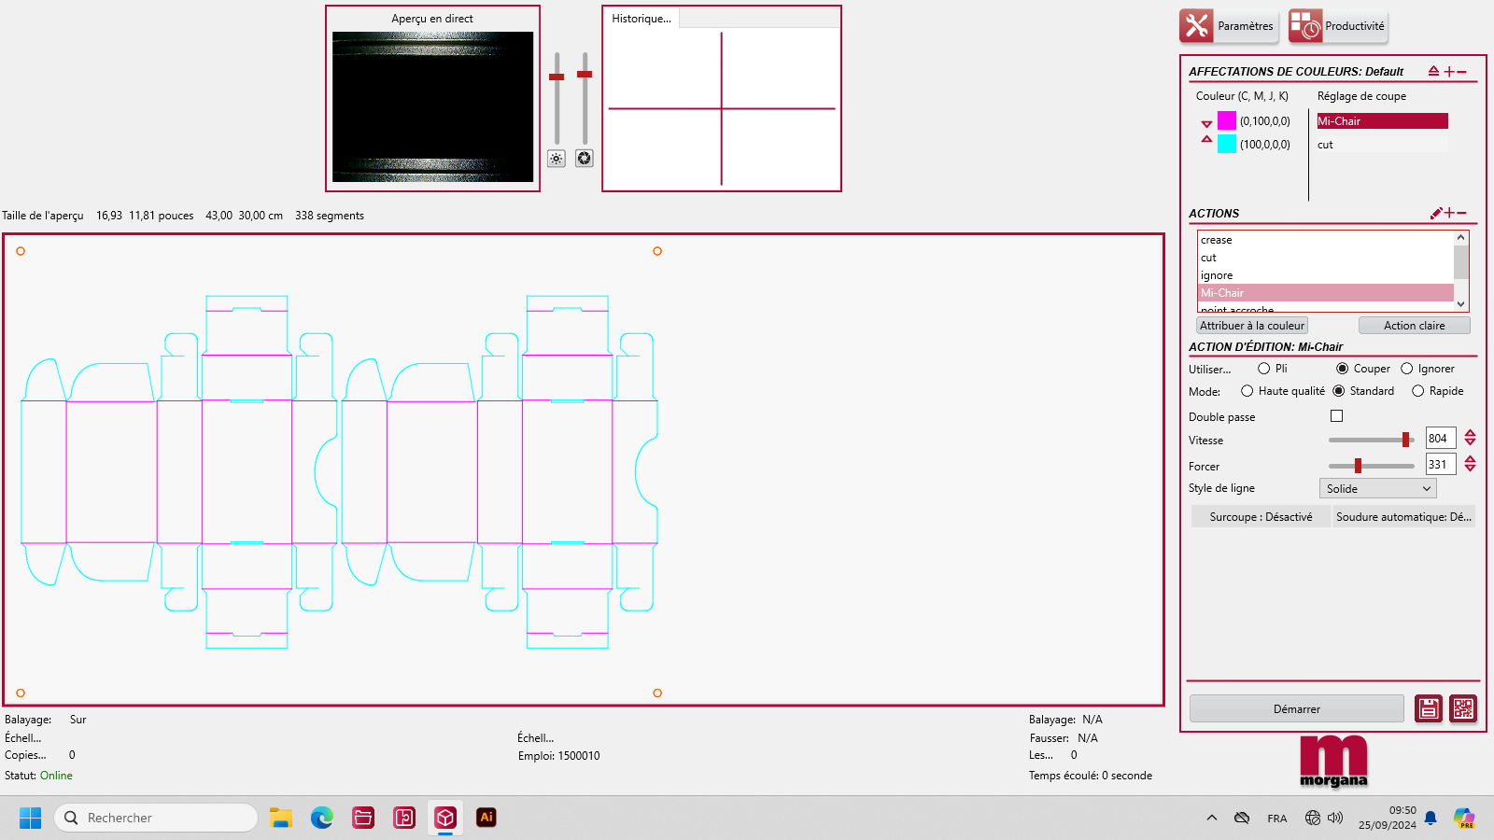Click the Vitesse slider handle

point(1405,440)
